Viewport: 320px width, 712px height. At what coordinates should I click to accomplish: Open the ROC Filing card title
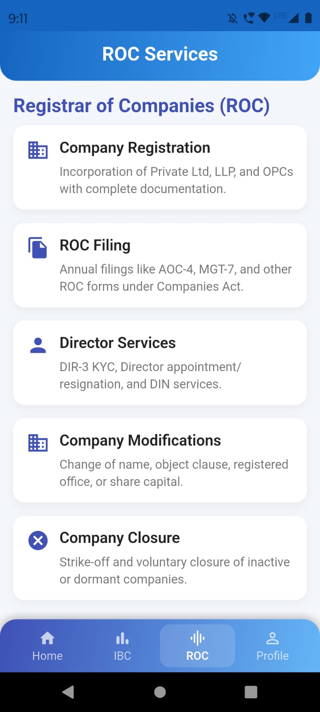coord(95,245)
